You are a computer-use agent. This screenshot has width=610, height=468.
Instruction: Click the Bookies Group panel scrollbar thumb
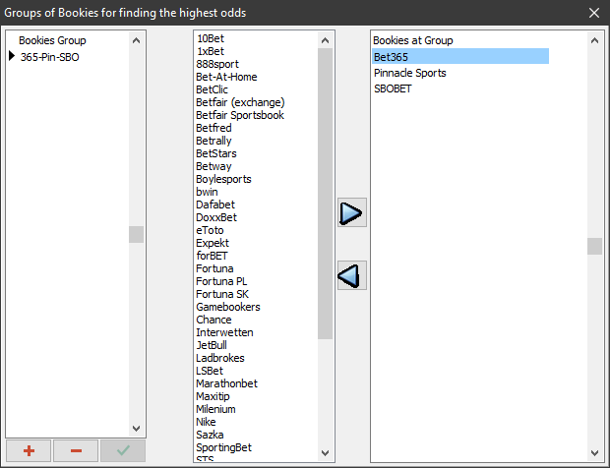coord(136,234)
